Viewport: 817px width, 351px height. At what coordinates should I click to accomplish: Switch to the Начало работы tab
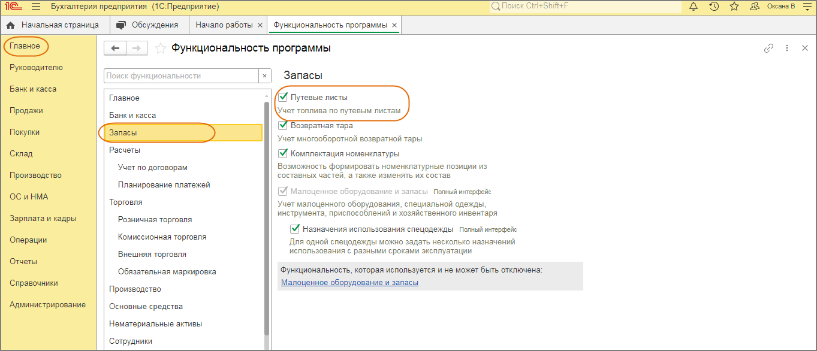[224, 25]
